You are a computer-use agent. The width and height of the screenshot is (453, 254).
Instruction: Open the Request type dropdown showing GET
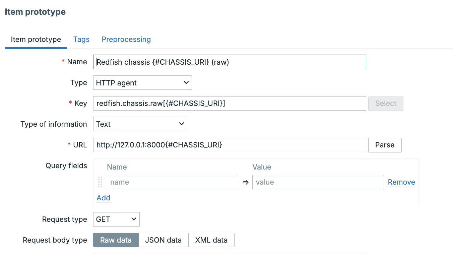click(116, 219)
